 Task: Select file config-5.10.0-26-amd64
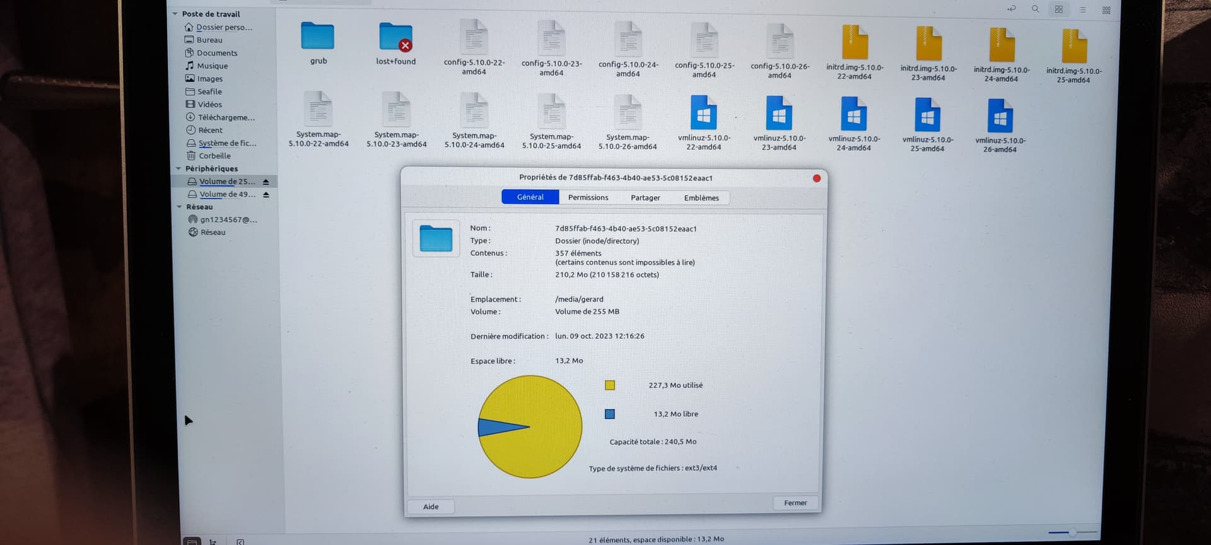click(x=780, y=52)
